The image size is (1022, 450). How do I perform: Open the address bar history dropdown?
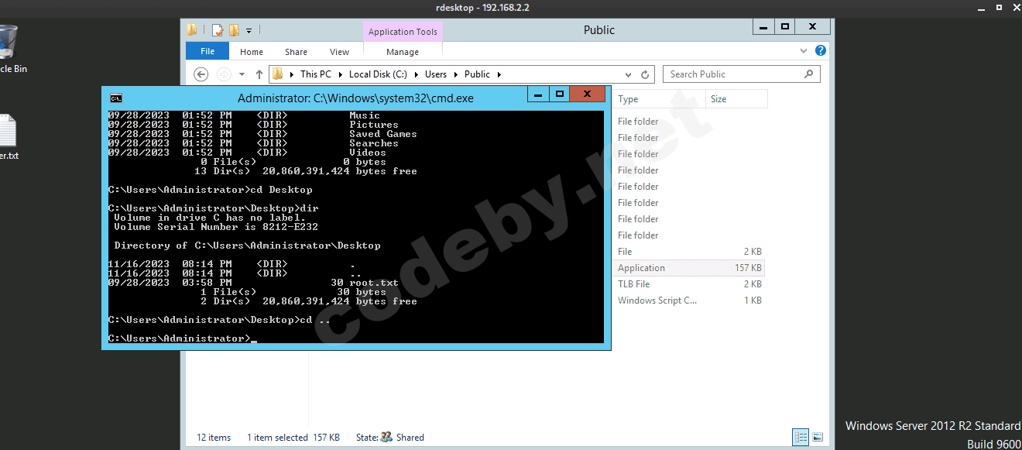click(629, 74)
